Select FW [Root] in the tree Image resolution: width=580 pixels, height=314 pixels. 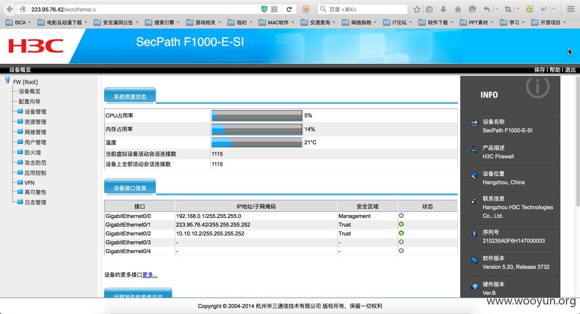pos(25,82)
